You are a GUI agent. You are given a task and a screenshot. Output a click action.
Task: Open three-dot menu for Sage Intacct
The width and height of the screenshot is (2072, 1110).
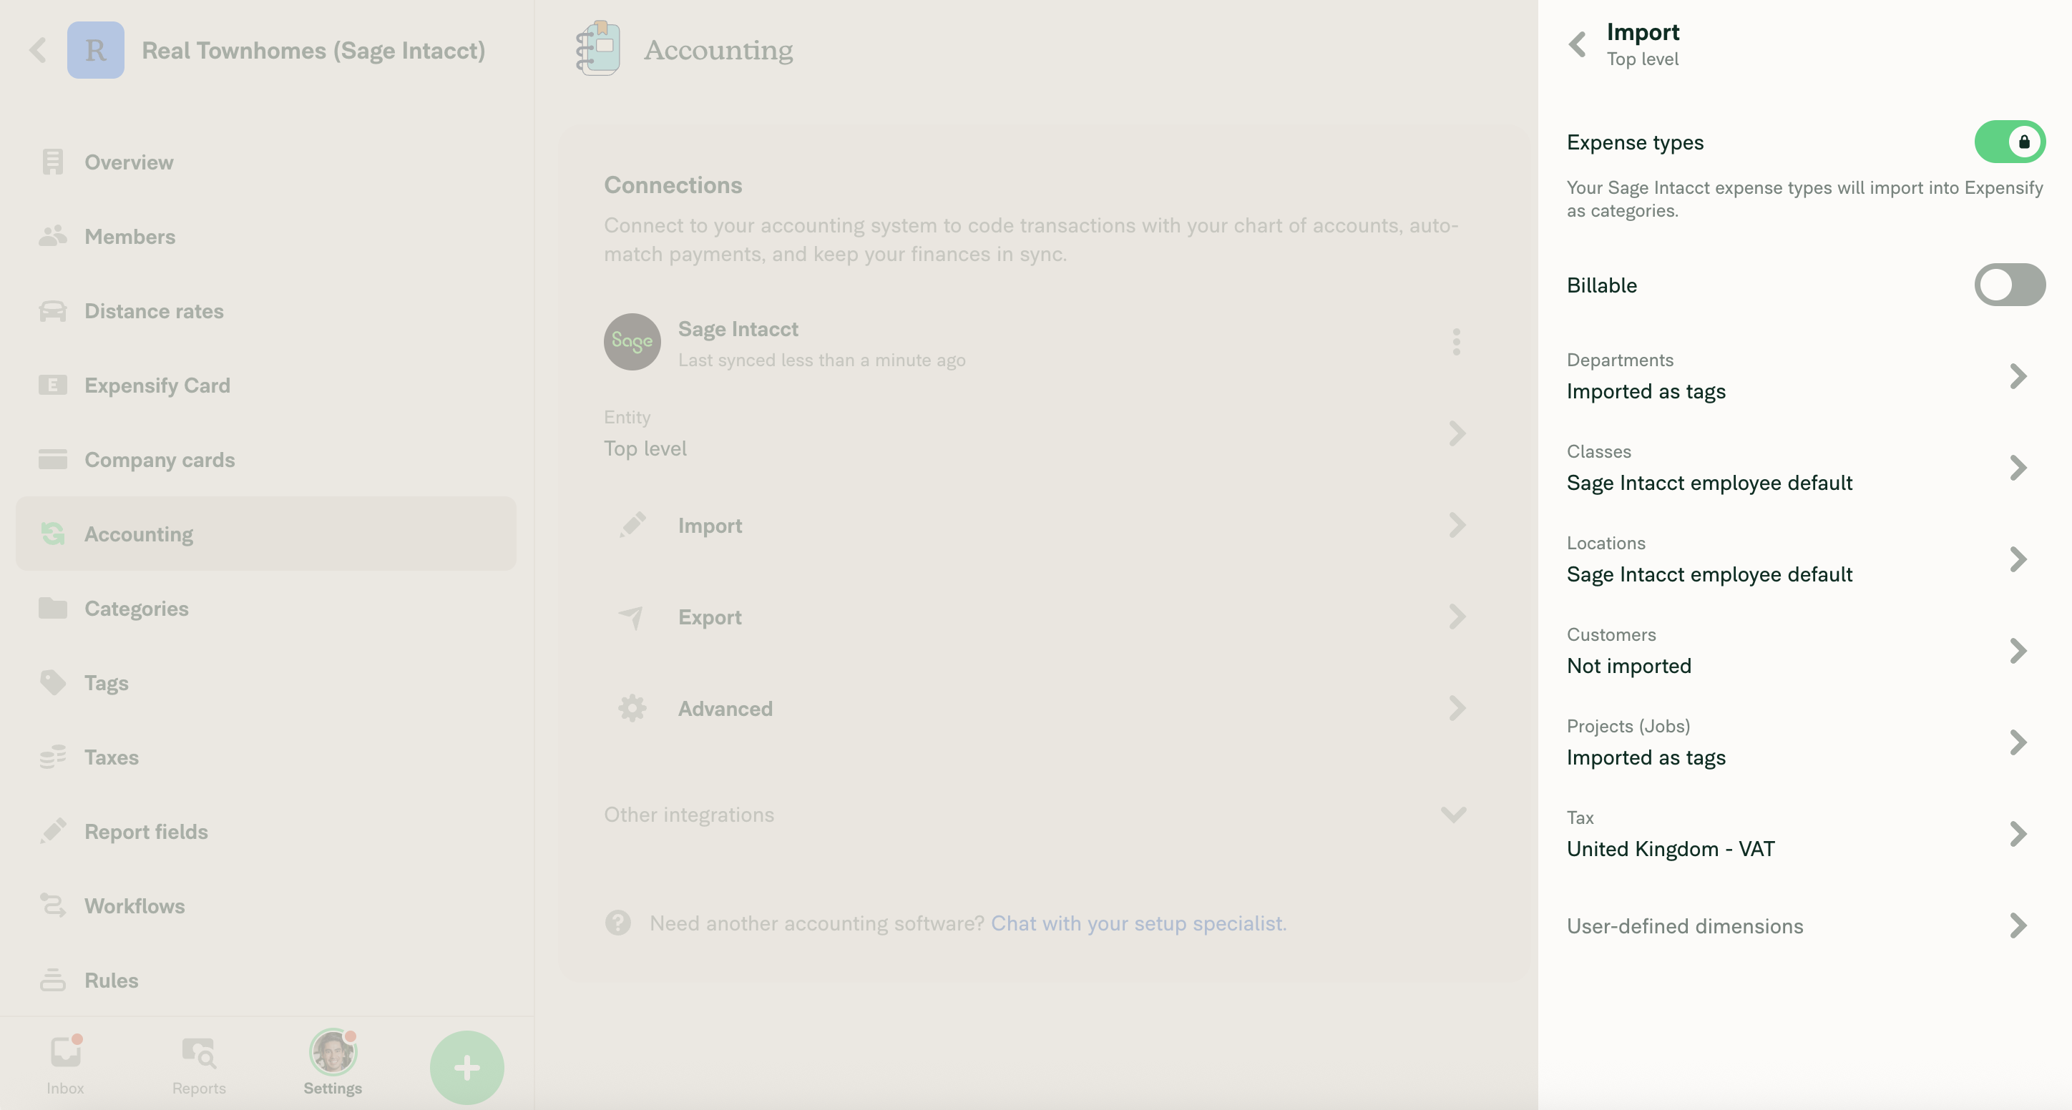(1456, 342)
